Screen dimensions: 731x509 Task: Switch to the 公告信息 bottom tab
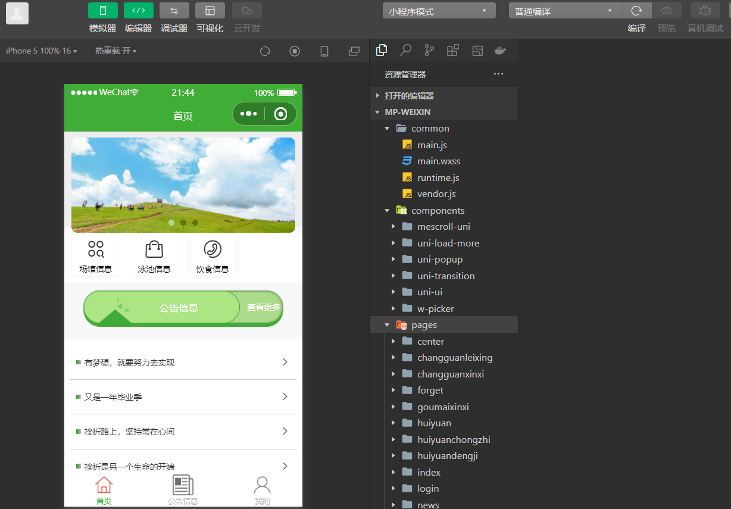[183, 491]
